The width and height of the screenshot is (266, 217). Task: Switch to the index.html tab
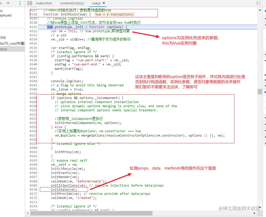point(44,3)
